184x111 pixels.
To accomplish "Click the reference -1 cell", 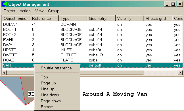I will pos(34,24).
